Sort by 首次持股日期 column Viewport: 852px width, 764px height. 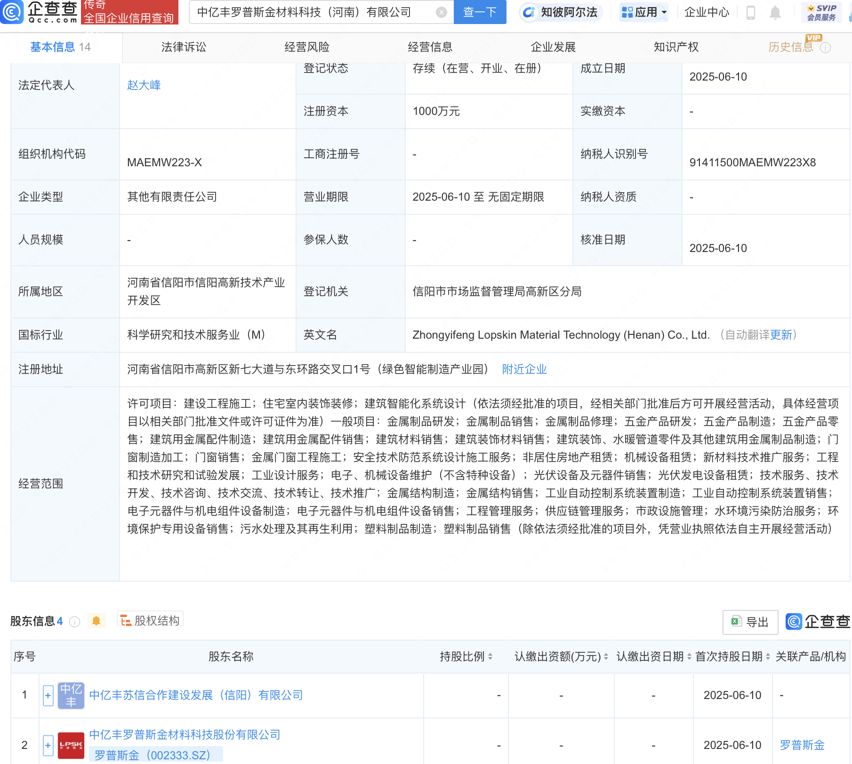732,656
